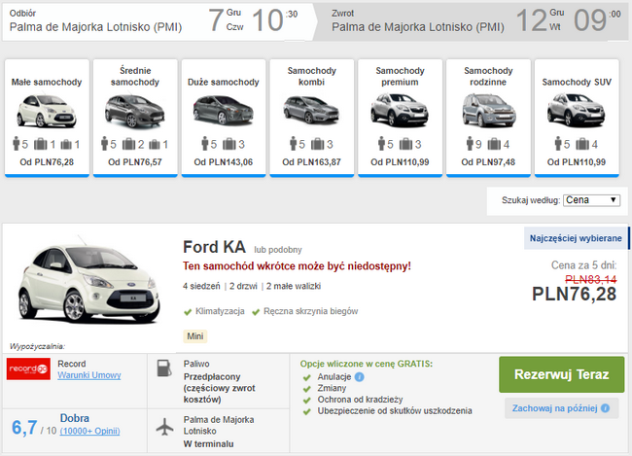Click the Przedpłacony fuel policy text

(x=220, y=388)
